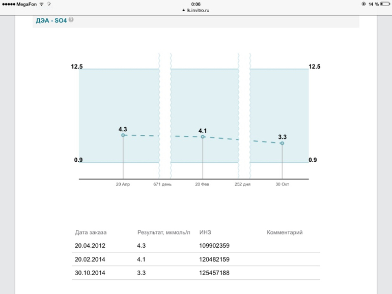
Task: Tap the MegaFon signal strength dots
Action: coord(8,4)
